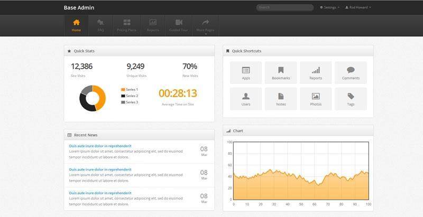The image size is (423, 217).
Task: Click the 12,386 Site Visits value
Action: point(81,67)
